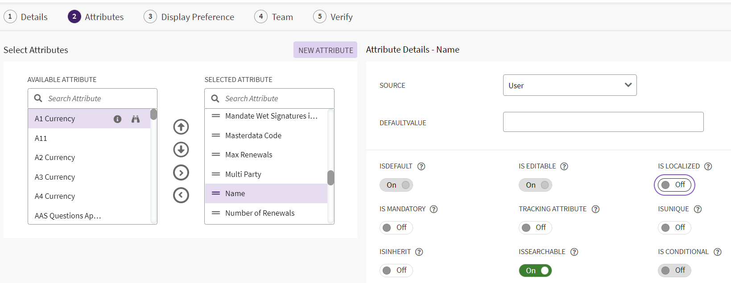Click the move up arrow icon

click(x=181, y=127)
